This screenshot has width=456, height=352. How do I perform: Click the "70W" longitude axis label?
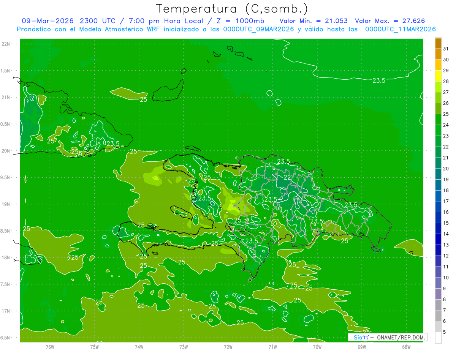(x=317, y=347)
